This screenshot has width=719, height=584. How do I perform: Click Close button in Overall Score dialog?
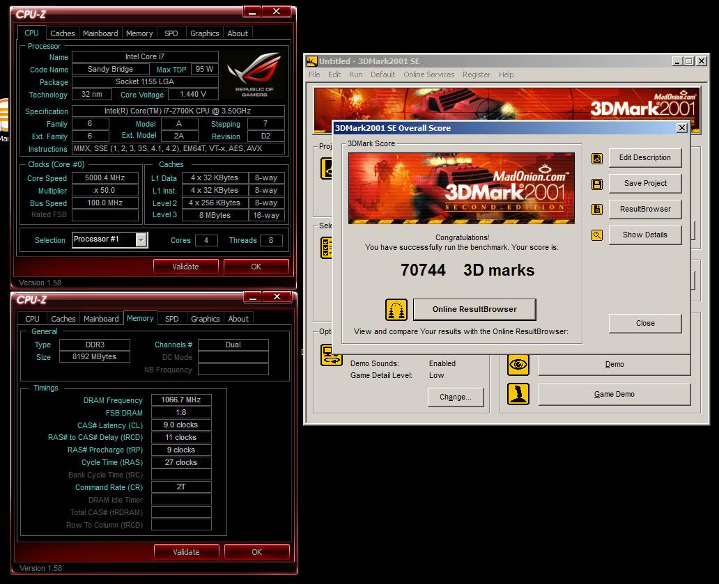(644, 324)
